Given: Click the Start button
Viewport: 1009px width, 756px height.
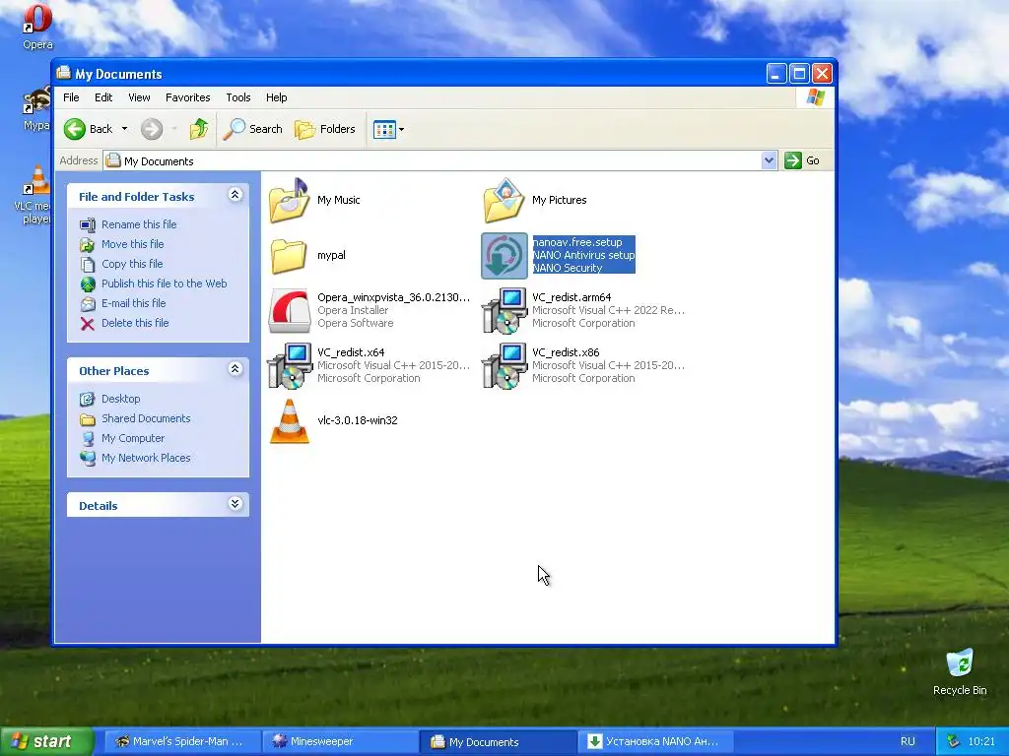Looking at the screenshot, I should (46, 742).
